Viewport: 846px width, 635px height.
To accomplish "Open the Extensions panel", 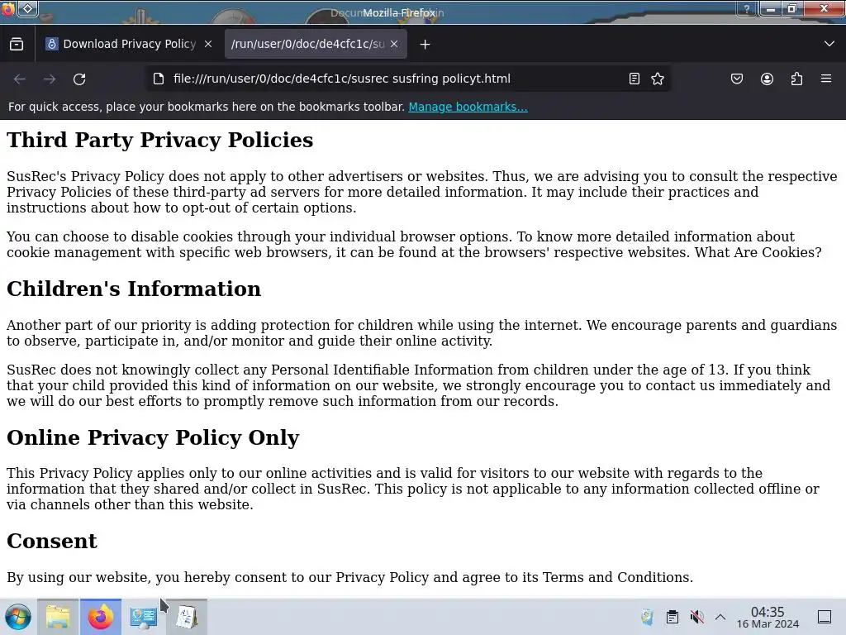I will [796, 79].
